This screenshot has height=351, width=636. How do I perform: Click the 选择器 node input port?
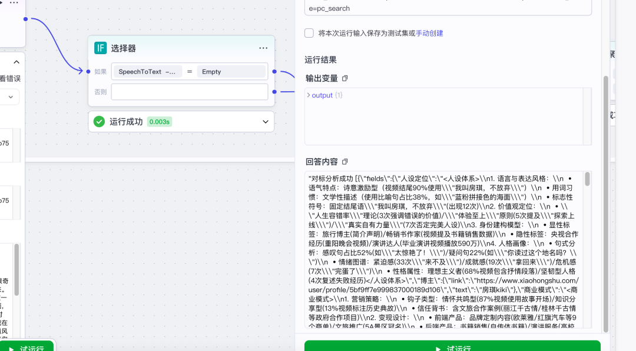point(88,72)
